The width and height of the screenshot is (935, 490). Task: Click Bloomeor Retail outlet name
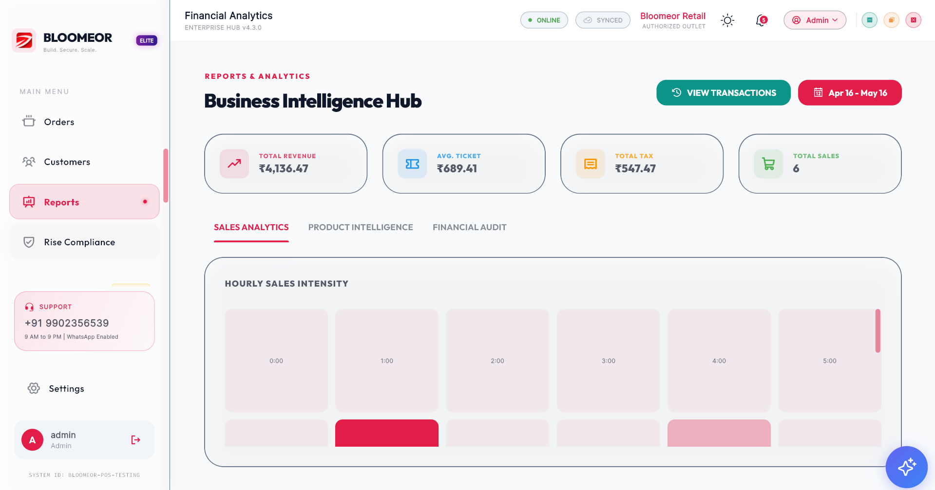[x=673, y=16]
